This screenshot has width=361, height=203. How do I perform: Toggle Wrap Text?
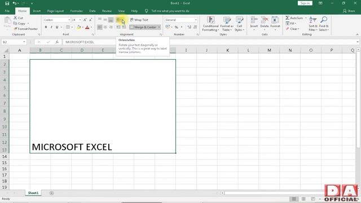click(x=139, y=20)
